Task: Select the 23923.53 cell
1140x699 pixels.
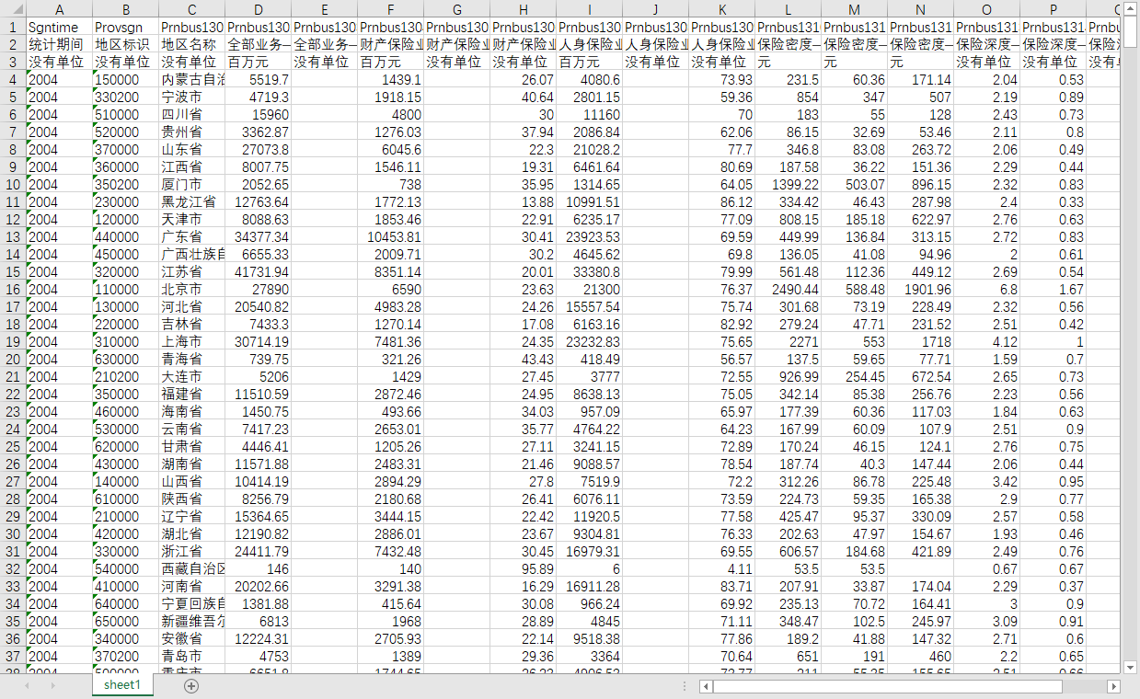Action: pyautogui.click(x=589, y=236)
